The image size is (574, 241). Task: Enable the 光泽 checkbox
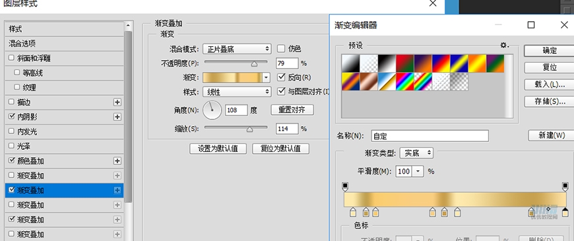point(11,146)
